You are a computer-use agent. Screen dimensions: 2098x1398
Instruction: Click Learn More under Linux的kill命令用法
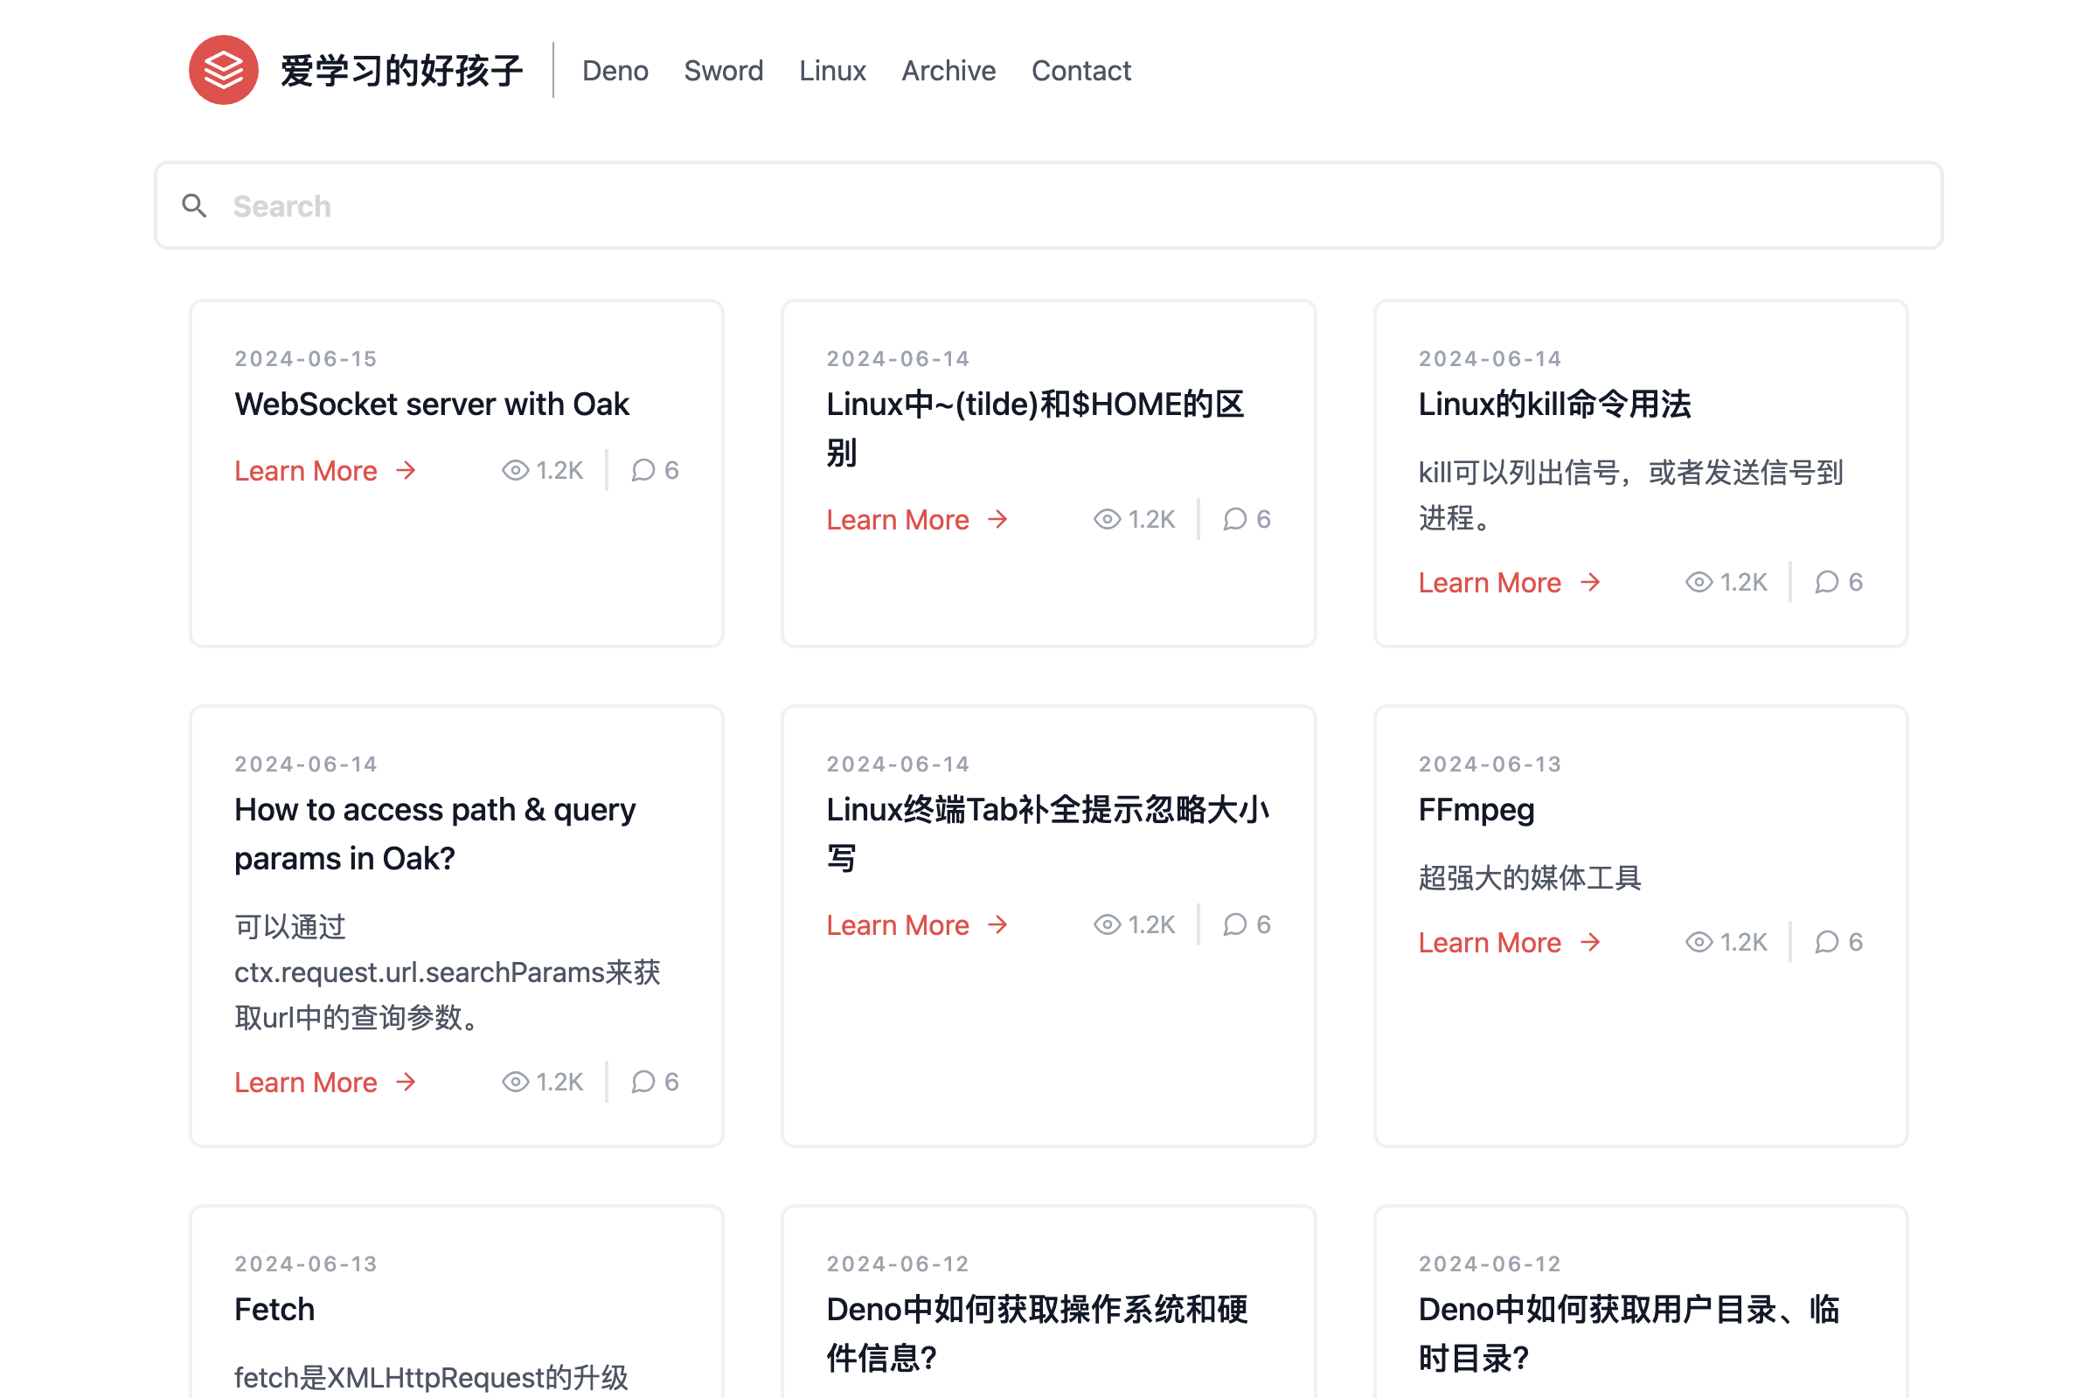point(1489,583)
